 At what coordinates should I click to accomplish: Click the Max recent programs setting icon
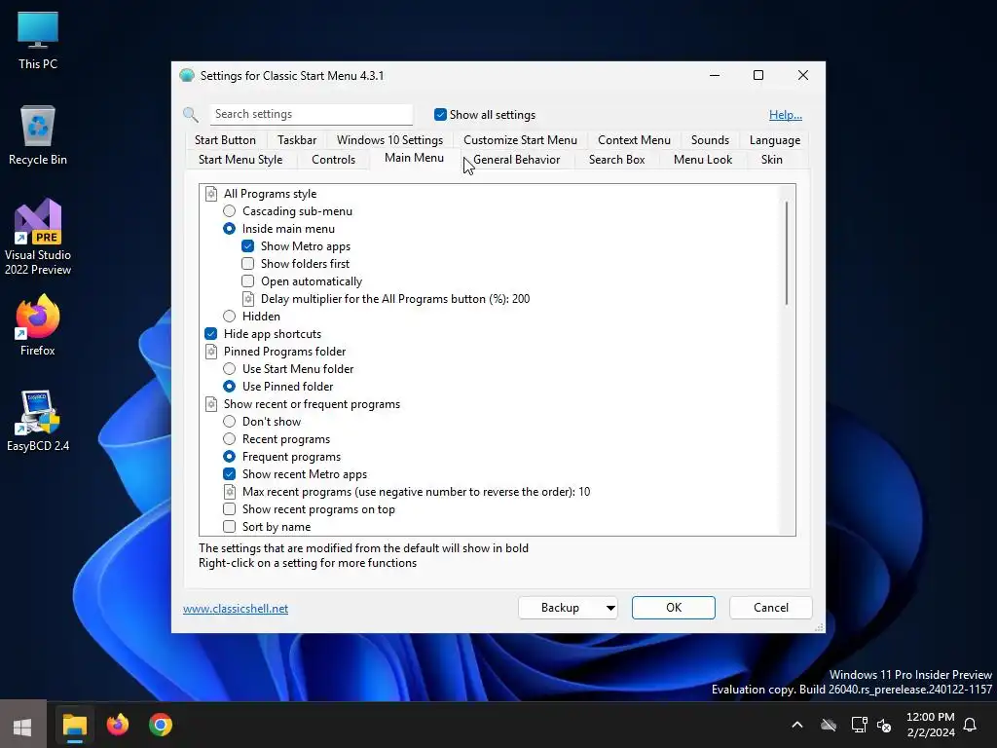pos(230,492)
